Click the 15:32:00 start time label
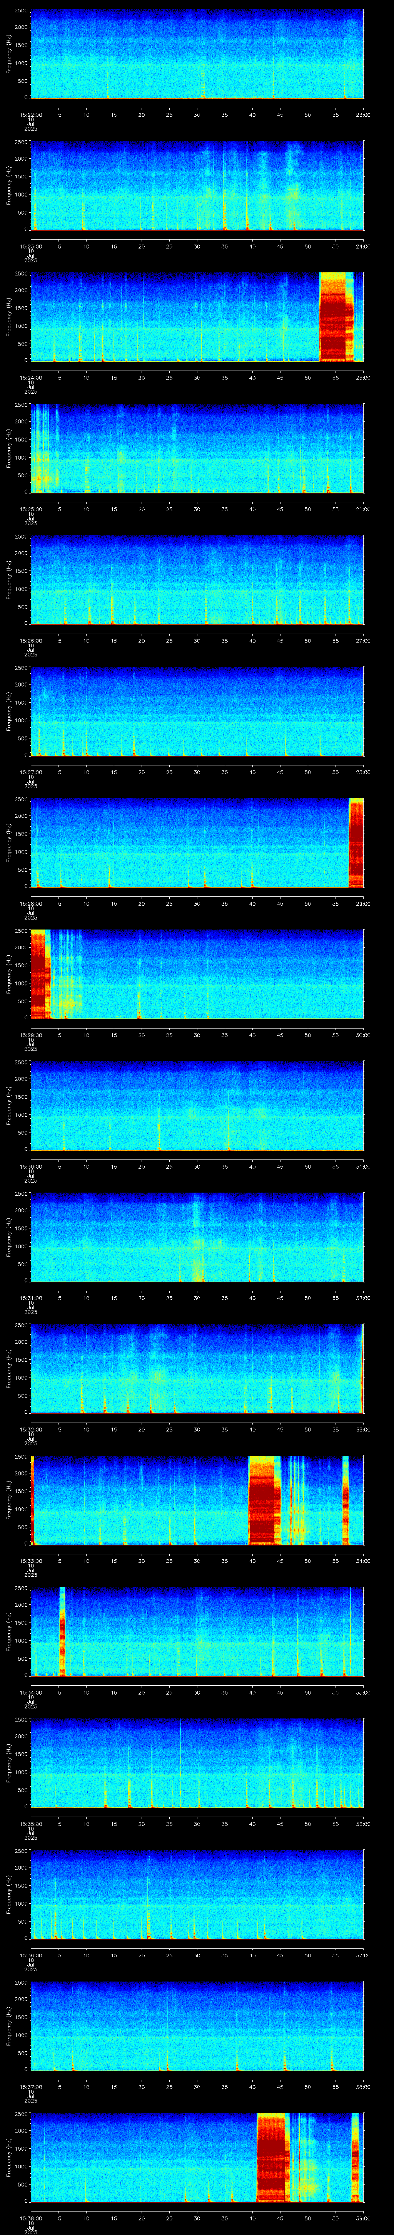The height and width of the screenshot is (2235, 394). (x=30, y=1429)
